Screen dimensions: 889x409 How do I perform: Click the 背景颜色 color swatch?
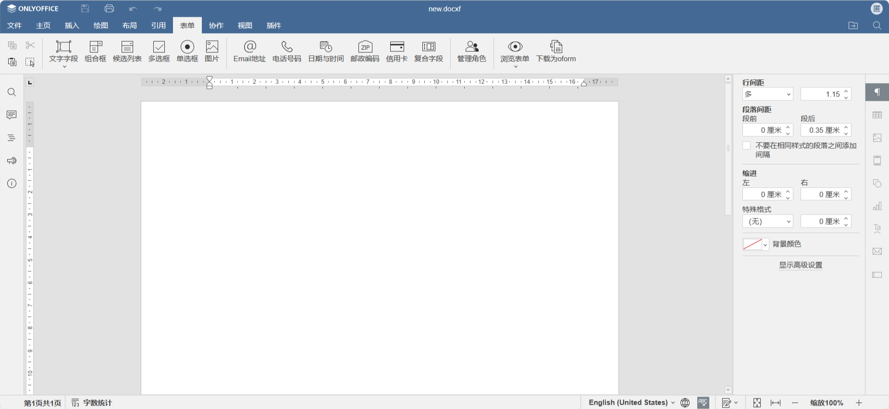tap(753, 244)
